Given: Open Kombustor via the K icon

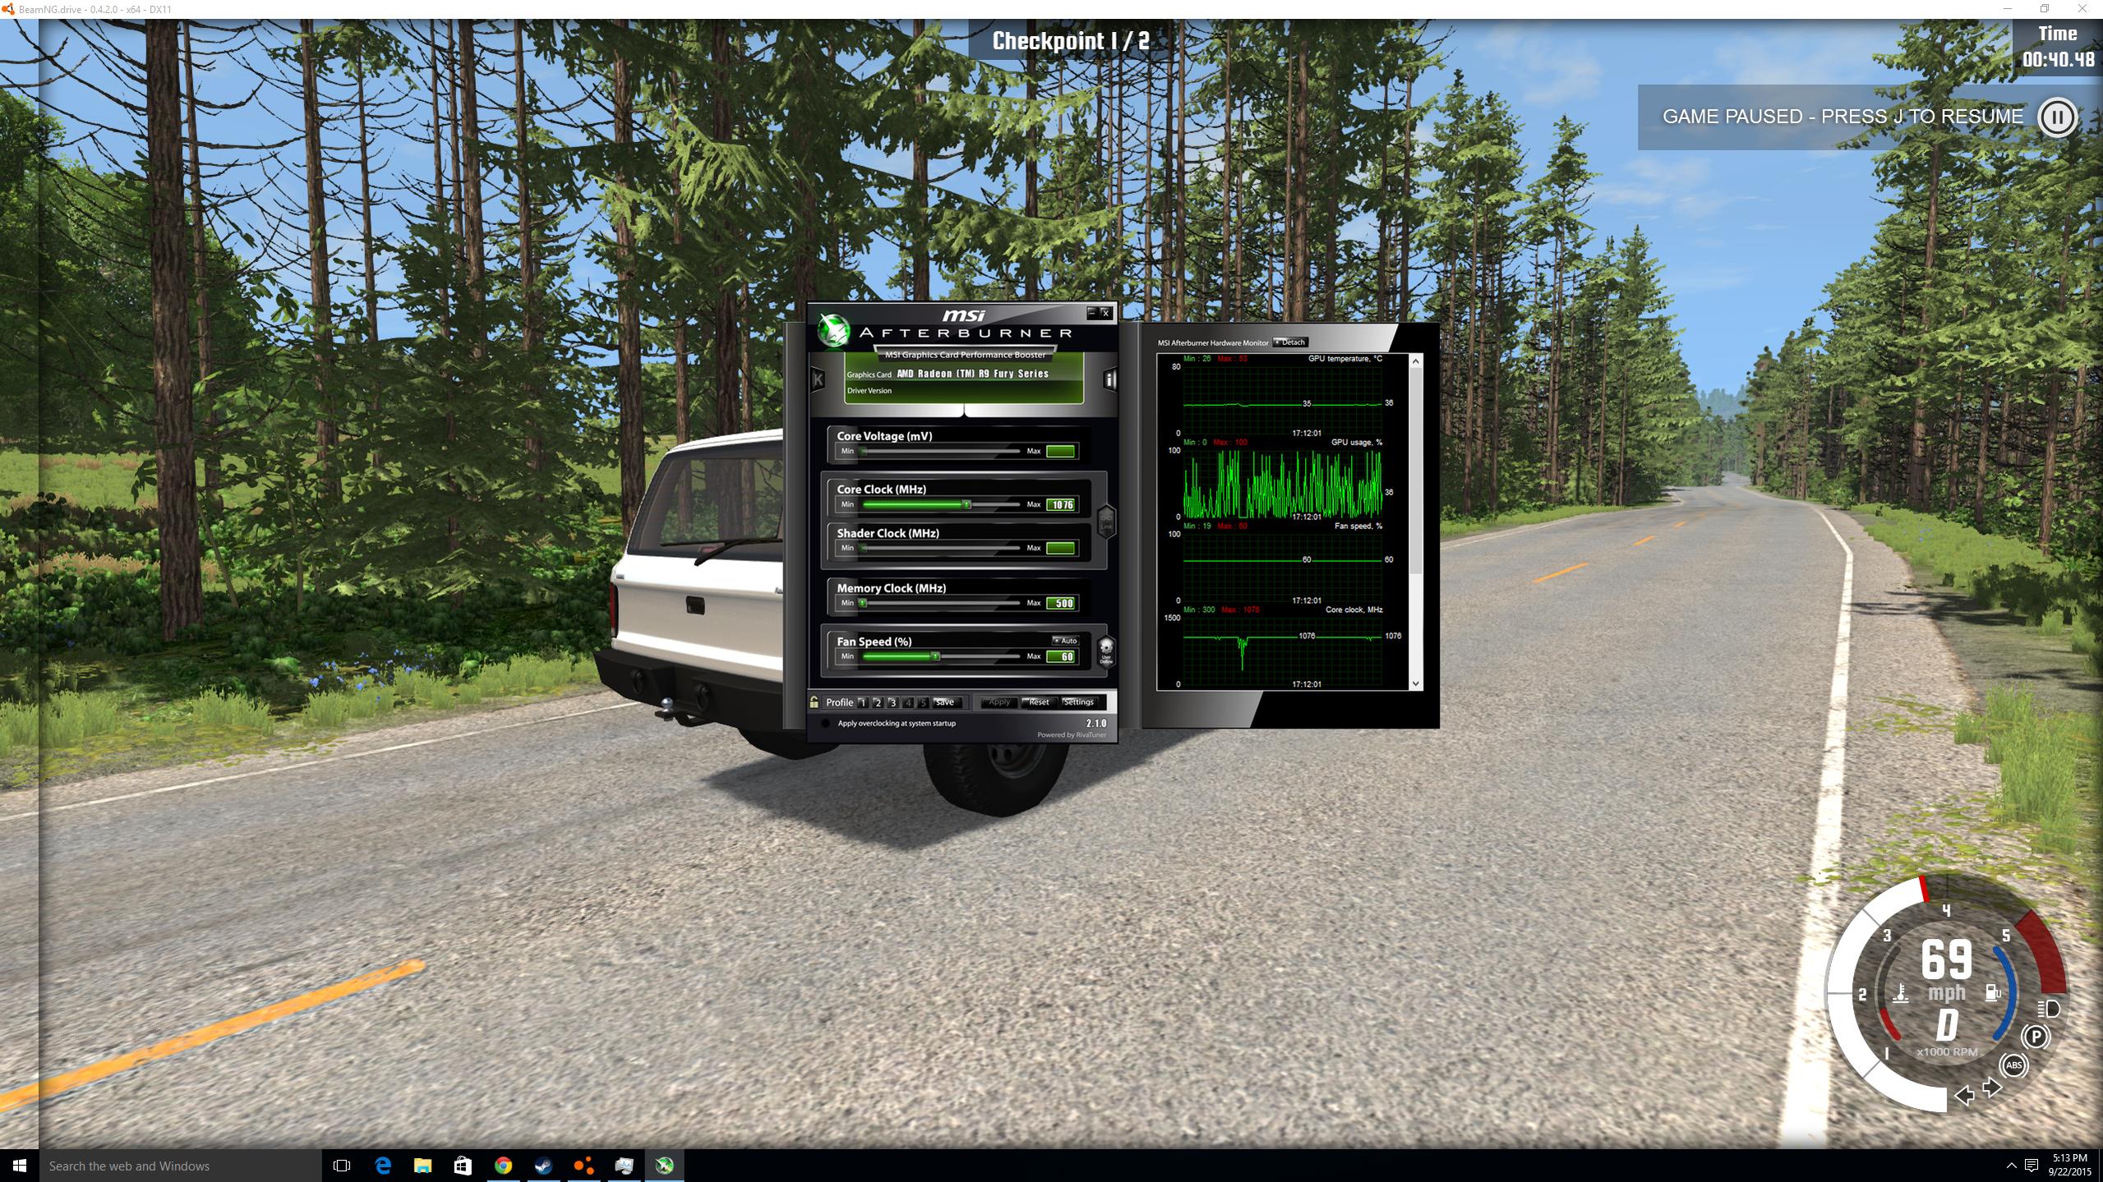Looking at the screenshot, I should click(x=818, y=379).
